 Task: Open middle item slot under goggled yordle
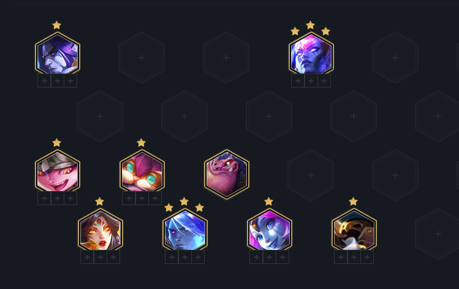coord(142,198)
